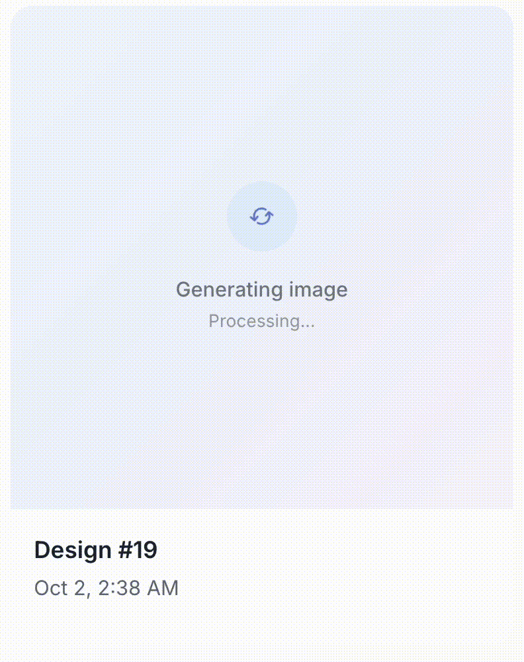Image resolution: width=524 pixels, height=662 pixels.
Task: Click the word "Generating" in the status
Action: tap(220, 290)
